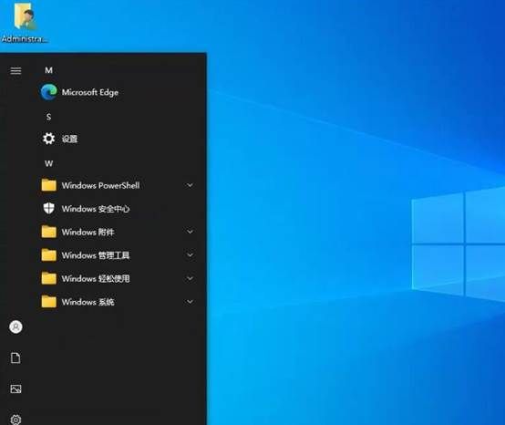Expand the Start menu hamburger button
The image size is (505, 425).
click(x=15, y=70)
